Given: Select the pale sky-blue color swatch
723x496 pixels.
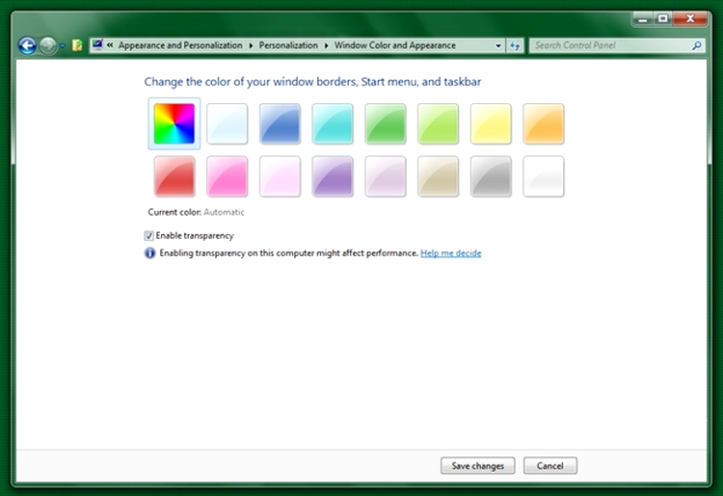Looking at the screenshot, I should (227, 123).
